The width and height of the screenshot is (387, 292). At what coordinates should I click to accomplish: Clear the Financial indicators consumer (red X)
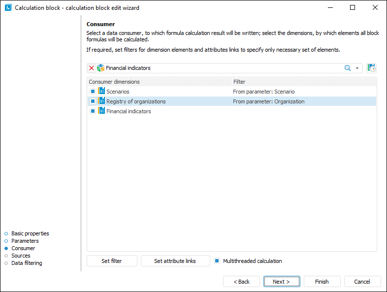(x=92, y=68)
